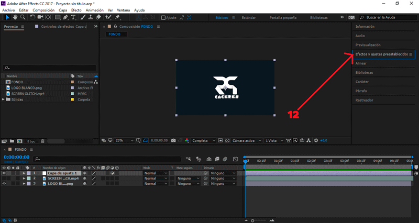Viewport: 419px width, 223px height.
Task: Open the Efecto menu
Action: 76,10
